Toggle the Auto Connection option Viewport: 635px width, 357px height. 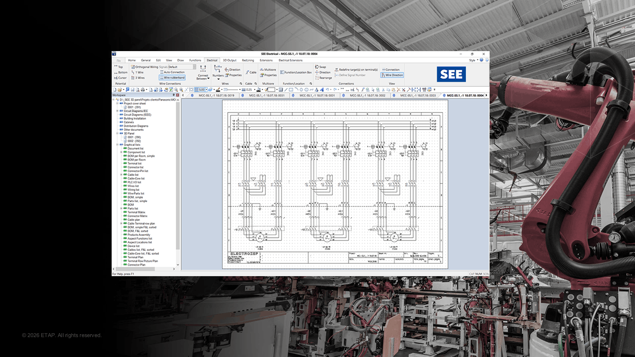point(172,72)
